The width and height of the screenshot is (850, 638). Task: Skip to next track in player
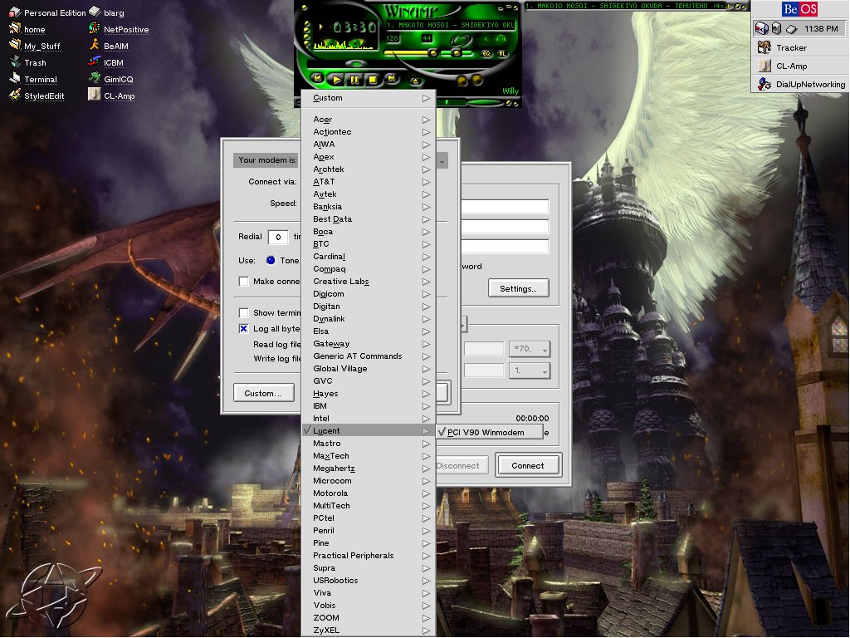tap(391, 79)
